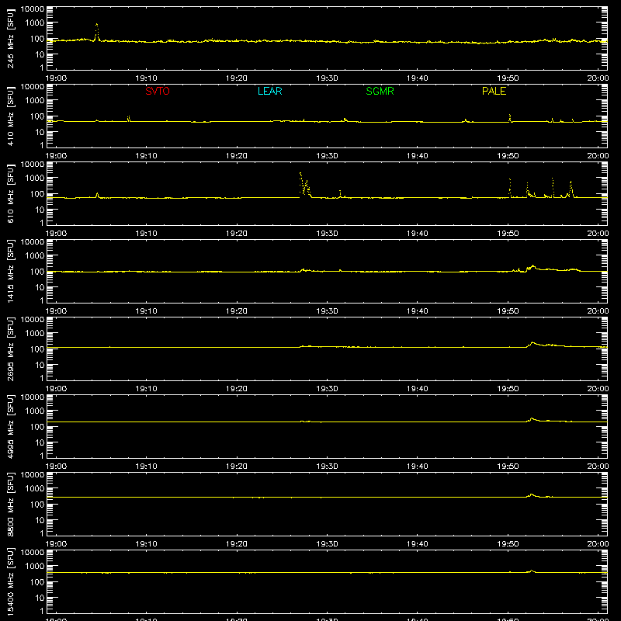The image size is (621, 621).
Task: Click the yellow PALE station label
Action: 494,91
